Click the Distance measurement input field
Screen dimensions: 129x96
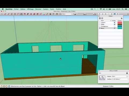pyautogui.click(x=118, y=86)
